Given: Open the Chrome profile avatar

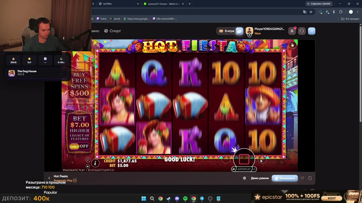Looking at the screenshot, I should click(x=351, y=12).
